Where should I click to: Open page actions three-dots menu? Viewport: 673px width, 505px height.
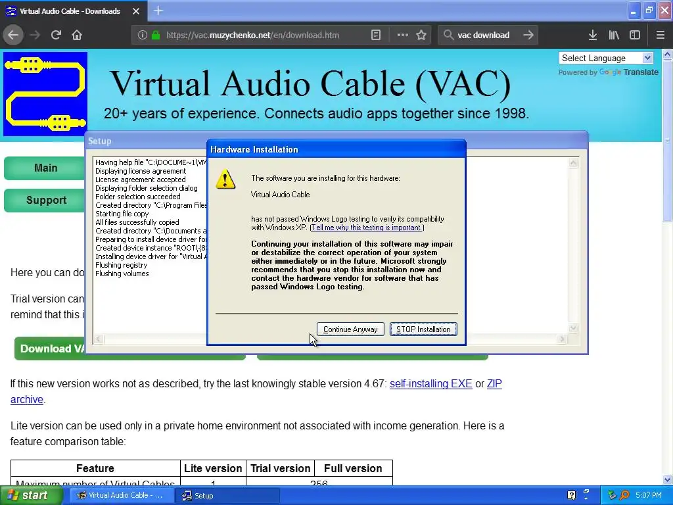point(403,35)
